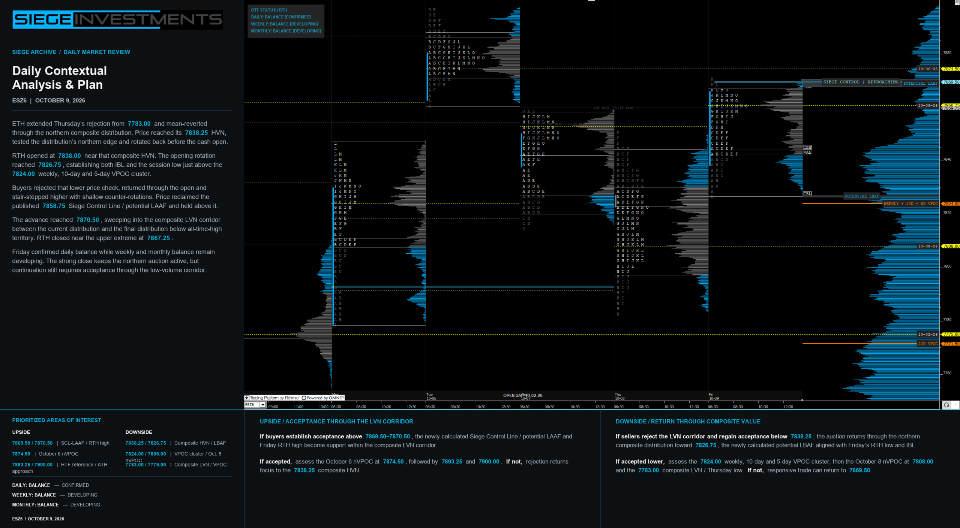Click the Tue 10-06 date axis label
Image resolution: width=960 pixels, height=528 pixels.
click(x=431, y=397)
